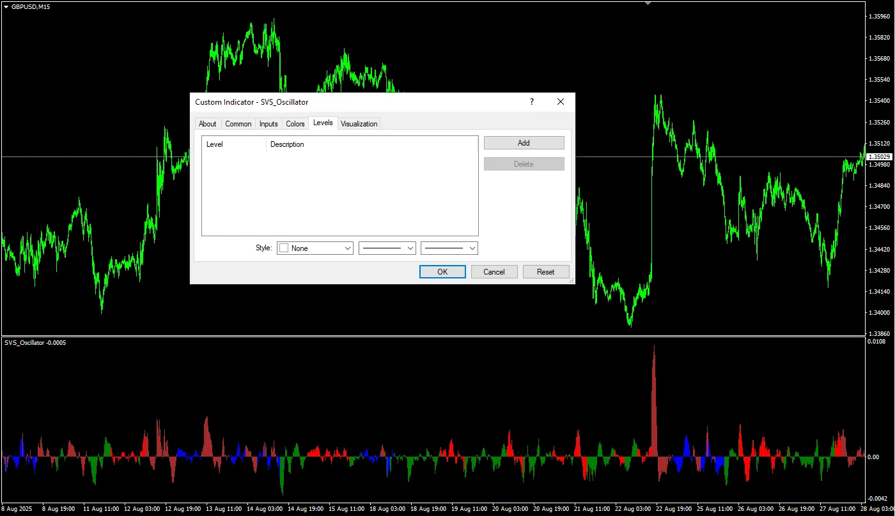Click the 8 Aug 2025 date label
This screenshot has width=895, height=516.
pyautogui.click(x=16, y=509)
